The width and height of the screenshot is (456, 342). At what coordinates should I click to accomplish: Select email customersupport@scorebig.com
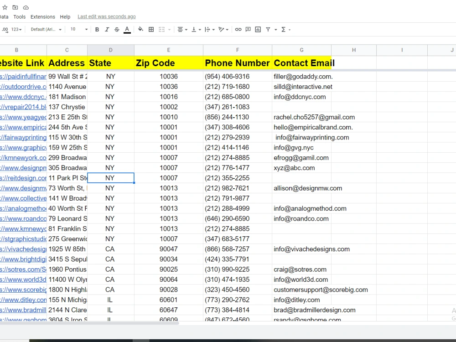[x=301, y=290]
